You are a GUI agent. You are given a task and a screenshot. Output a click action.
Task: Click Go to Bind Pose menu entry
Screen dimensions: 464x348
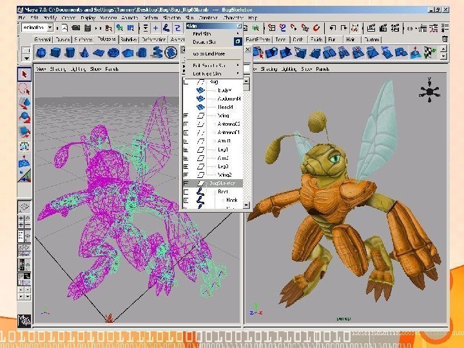(x=209, y=54)
